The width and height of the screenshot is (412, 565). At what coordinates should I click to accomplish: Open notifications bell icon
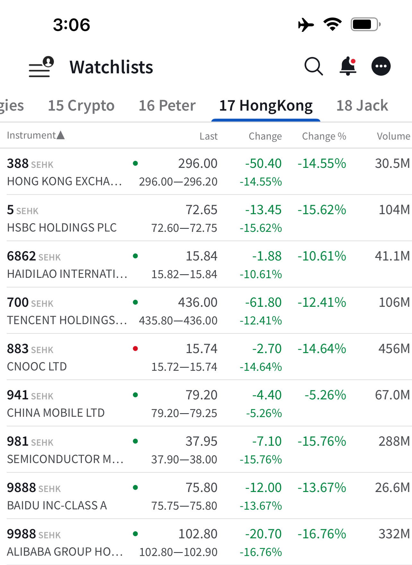point(348,66)
